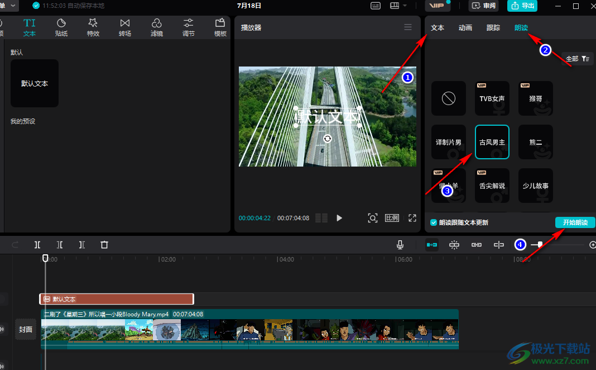Image resolution: width=596 pixels, height=370 pixels.
Task: Expand the layout dropdown arrow
Action: pos(405,6)
